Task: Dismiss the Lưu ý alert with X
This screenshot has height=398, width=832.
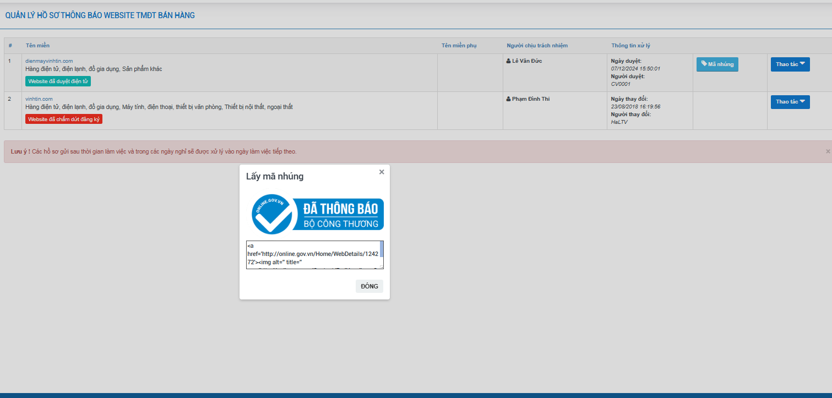Action: coord(828,151)
